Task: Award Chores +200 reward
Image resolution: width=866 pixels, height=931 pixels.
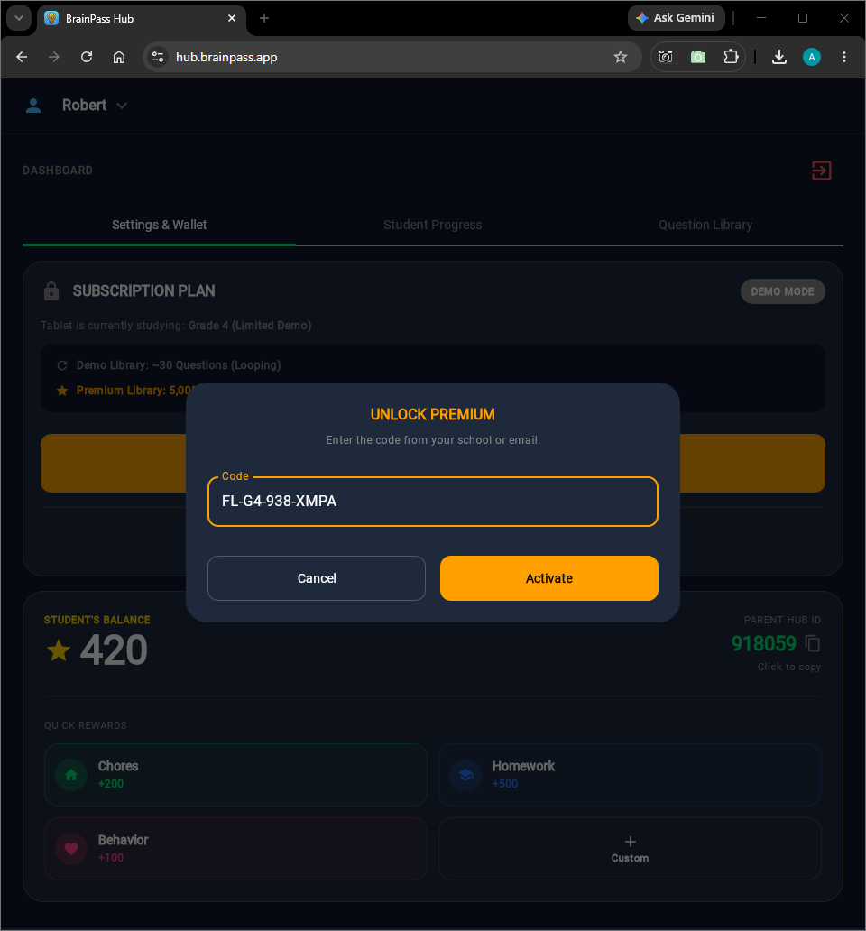Action: 235,775
